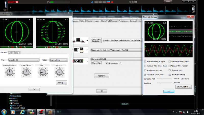Toggle Ultra-latency ASIO checkbox
Viewport: 204px width, 115px height.
point(107,63)
